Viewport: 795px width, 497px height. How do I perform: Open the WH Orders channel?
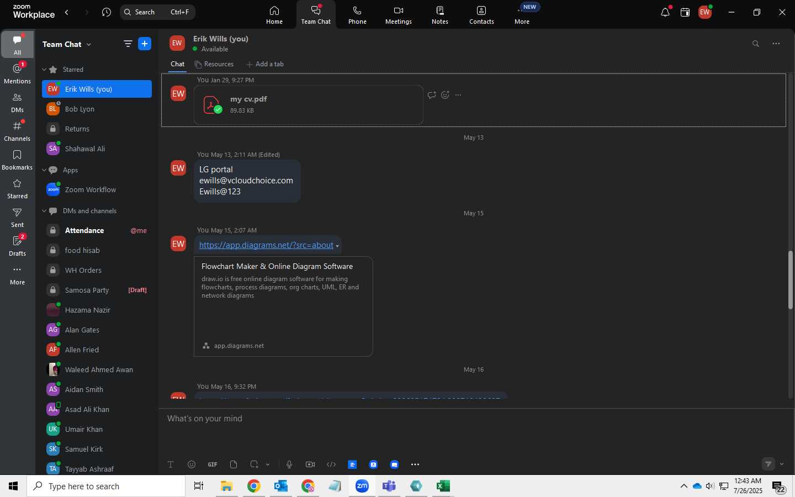click(97, 270)
